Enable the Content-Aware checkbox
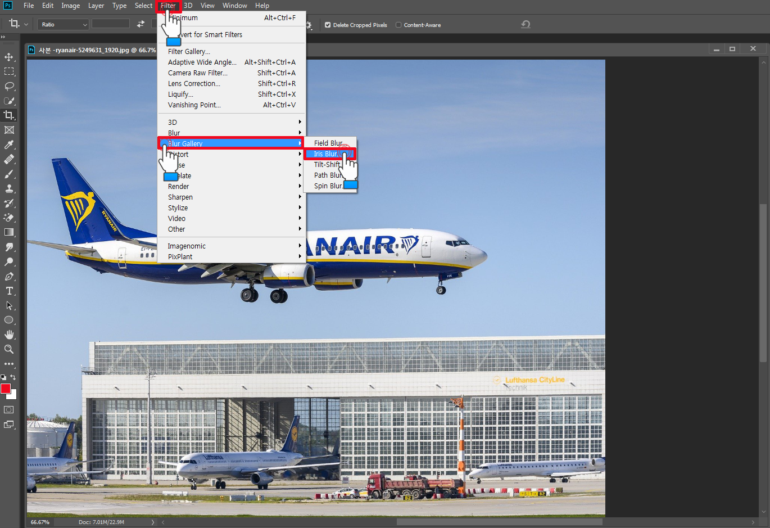 (x=398, y=25)
